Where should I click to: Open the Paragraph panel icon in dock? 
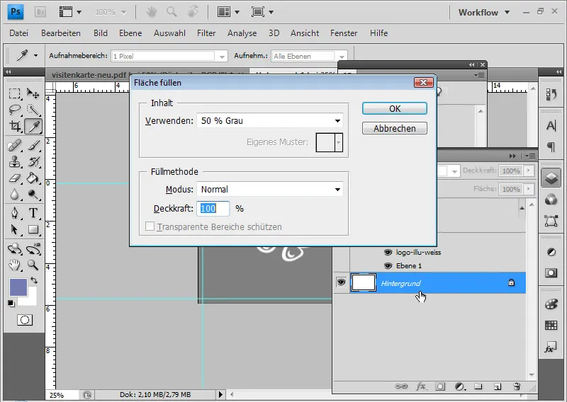coord(551,147)
